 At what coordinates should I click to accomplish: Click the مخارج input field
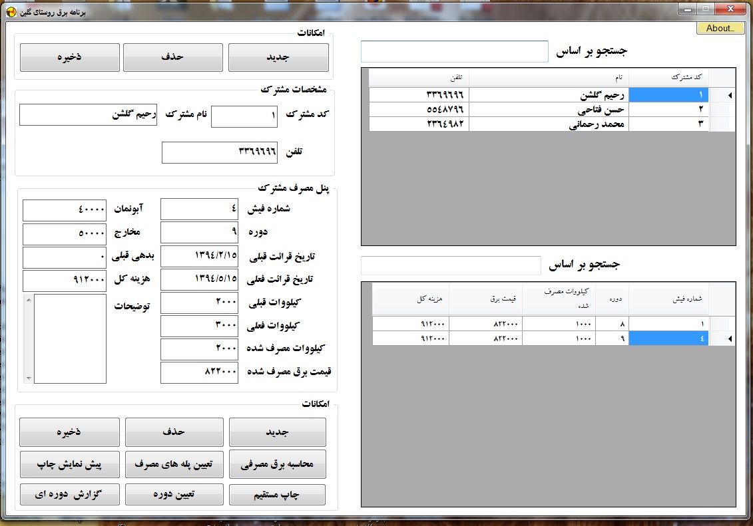[65, 234]
